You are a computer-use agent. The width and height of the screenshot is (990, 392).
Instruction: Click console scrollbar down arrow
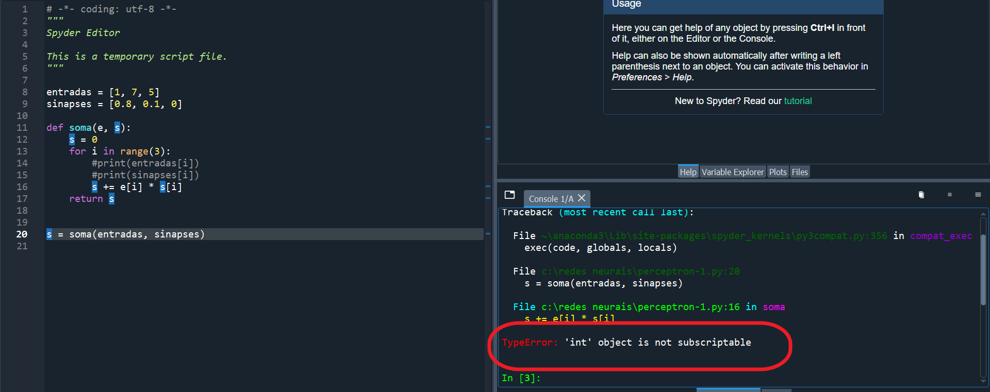(983, 381)
